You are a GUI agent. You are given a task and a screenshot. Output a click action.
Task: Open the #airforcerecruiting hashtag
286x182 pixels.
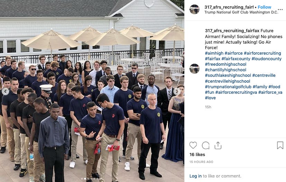click(262, 53)
